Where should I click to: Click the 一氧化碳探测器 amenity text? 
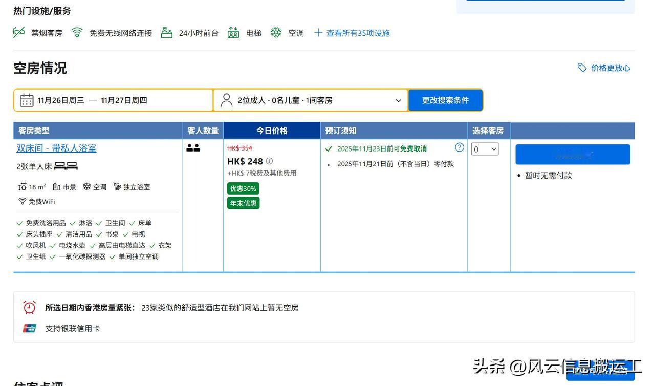82,256
